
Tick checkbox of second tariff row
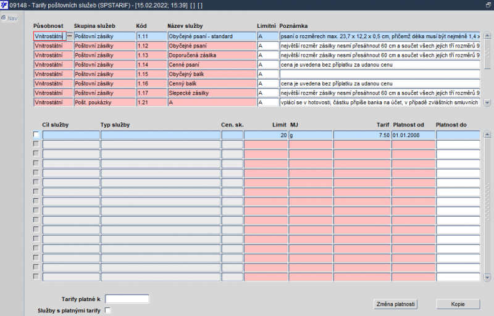point(36,144)
